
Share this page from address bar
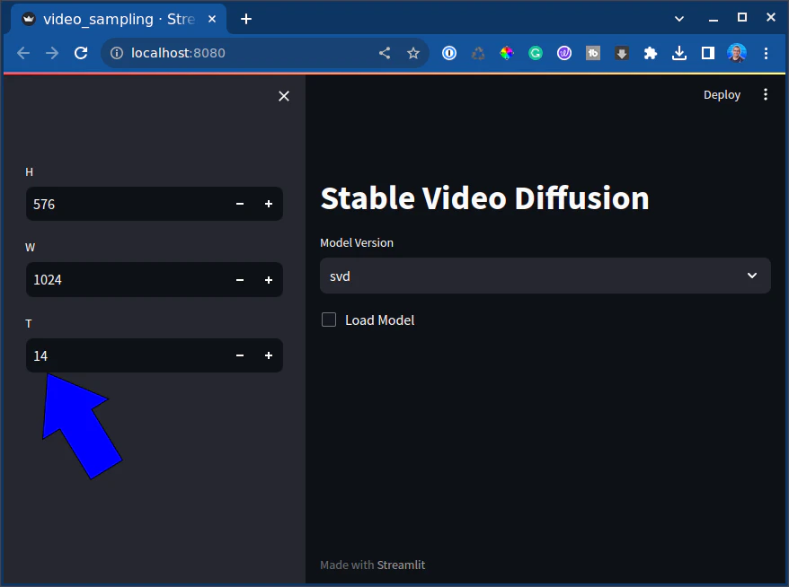tap(385, 53)
